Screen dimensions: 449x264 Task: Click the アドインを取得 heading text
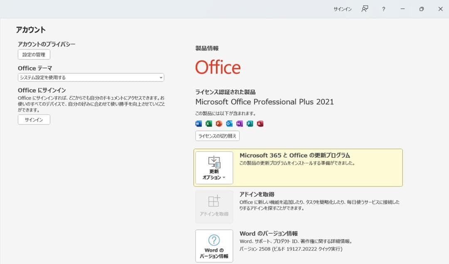click(x=257, y=195)
